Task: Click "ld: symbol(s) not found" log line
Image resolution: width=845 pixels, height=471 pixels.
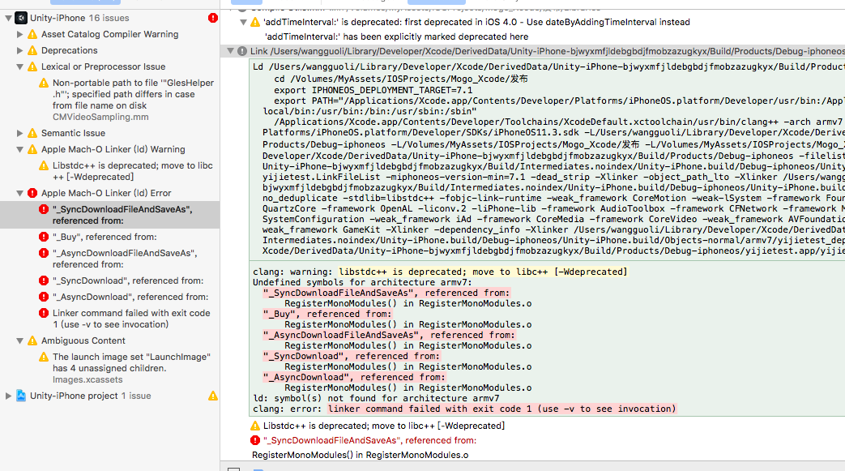Action: (x=376, y=398)
